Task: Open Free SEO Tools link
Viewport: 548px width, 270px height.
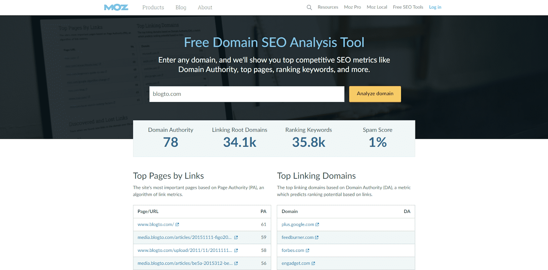Action: tap(408, 7)
